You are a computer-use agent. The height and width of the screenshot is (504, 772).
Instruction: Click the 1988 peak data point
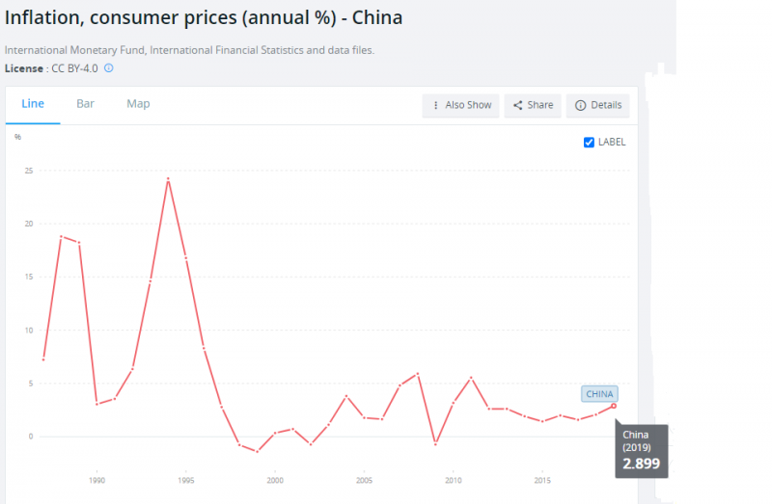pos(61,236)
